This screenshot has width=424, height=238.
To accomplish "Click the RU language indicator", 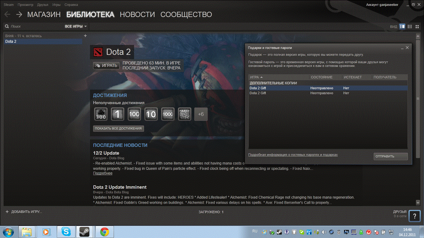I will pos(255,231).
